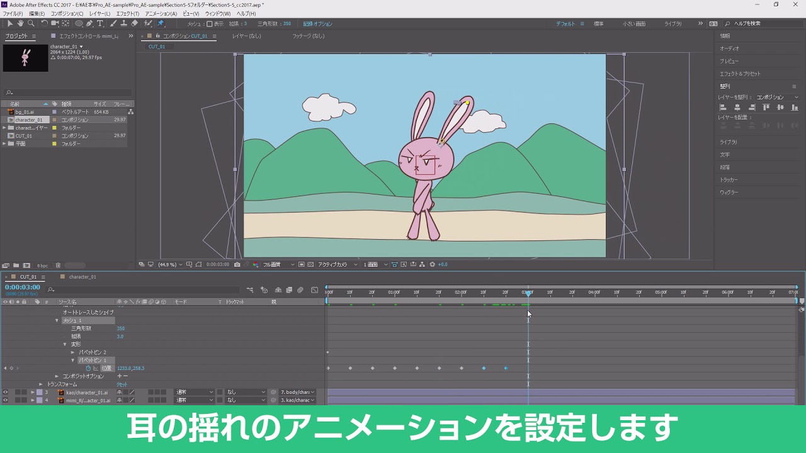Open the 1画面 view layout dropdown
Screen dimensions: 806x453
click(375, 264)
